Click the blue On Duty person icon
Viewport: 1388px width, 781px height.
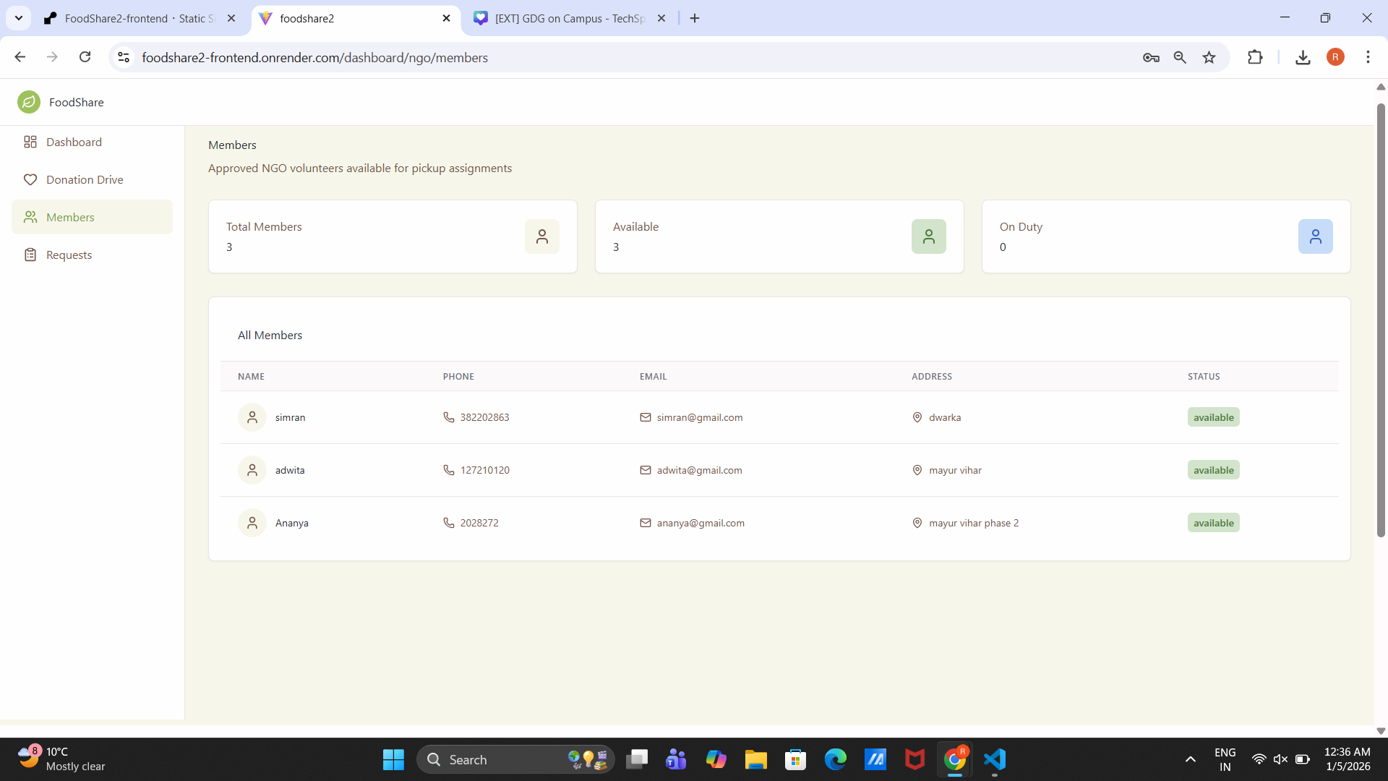point(1315,236)
